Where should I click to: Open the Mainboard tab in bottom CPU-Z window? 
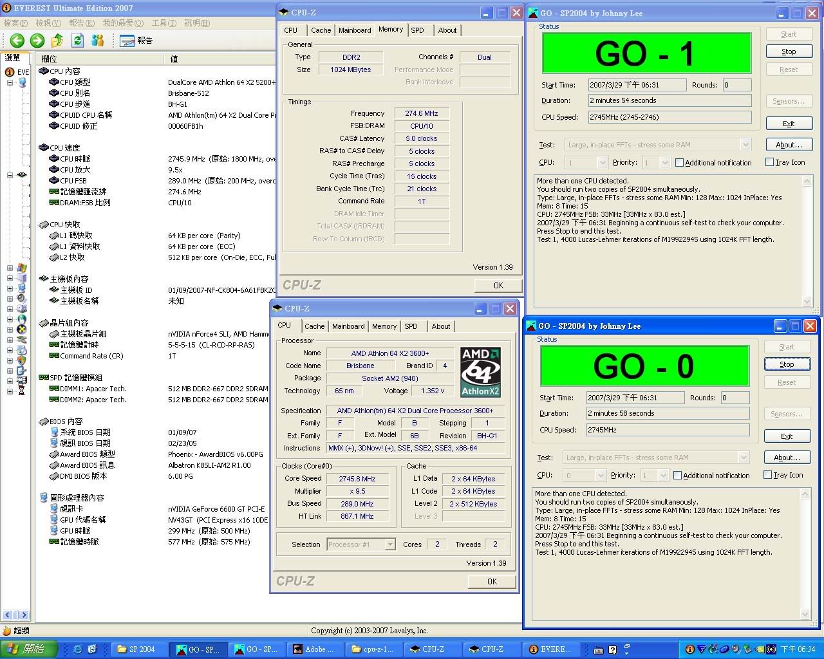pyautogui.click(x=348, y=326)
